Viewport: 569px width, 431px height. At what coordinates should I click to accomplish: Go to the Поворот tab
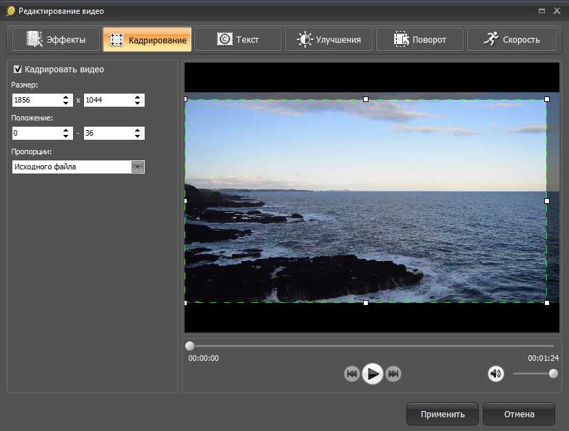(x=420, y=39)
